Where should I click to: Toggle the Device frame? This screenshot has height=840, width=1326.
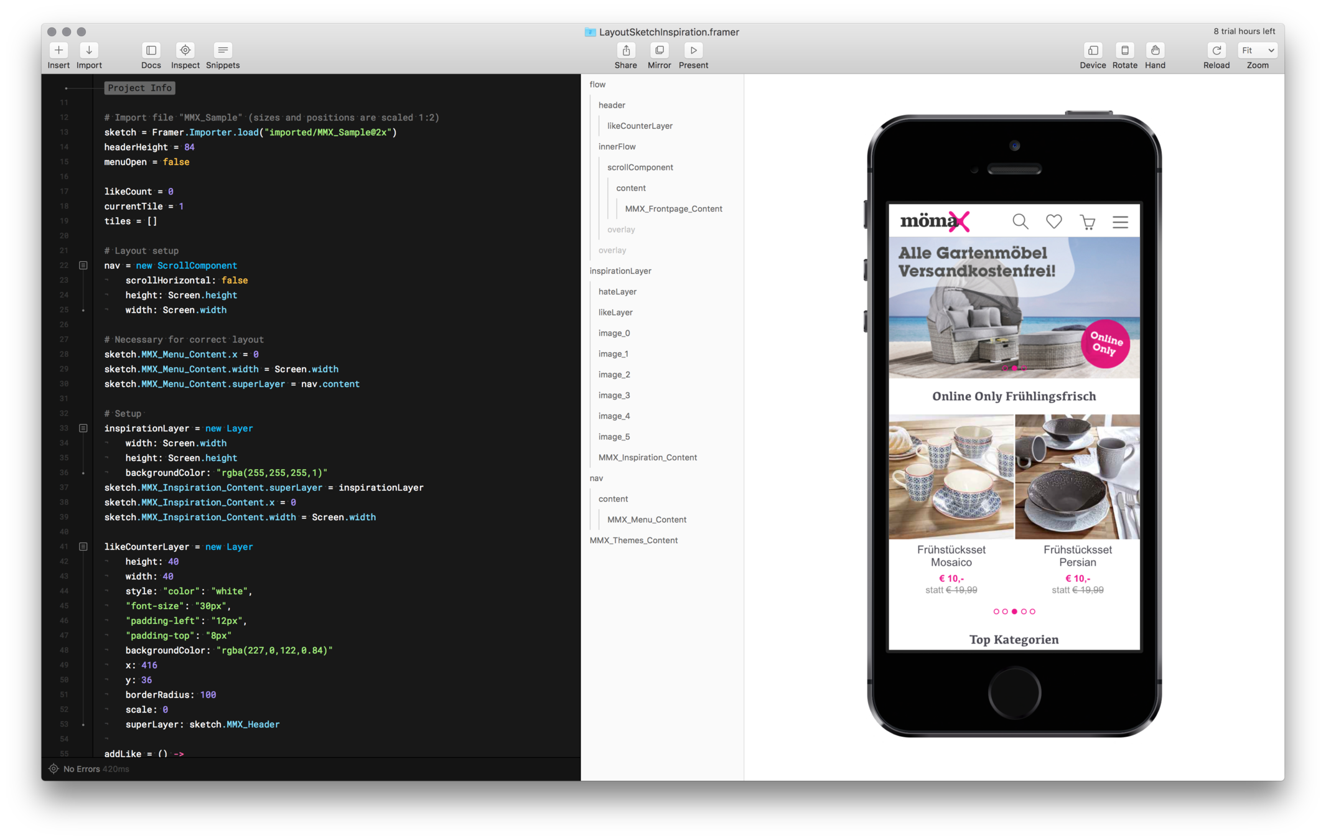pos(1092,50)
